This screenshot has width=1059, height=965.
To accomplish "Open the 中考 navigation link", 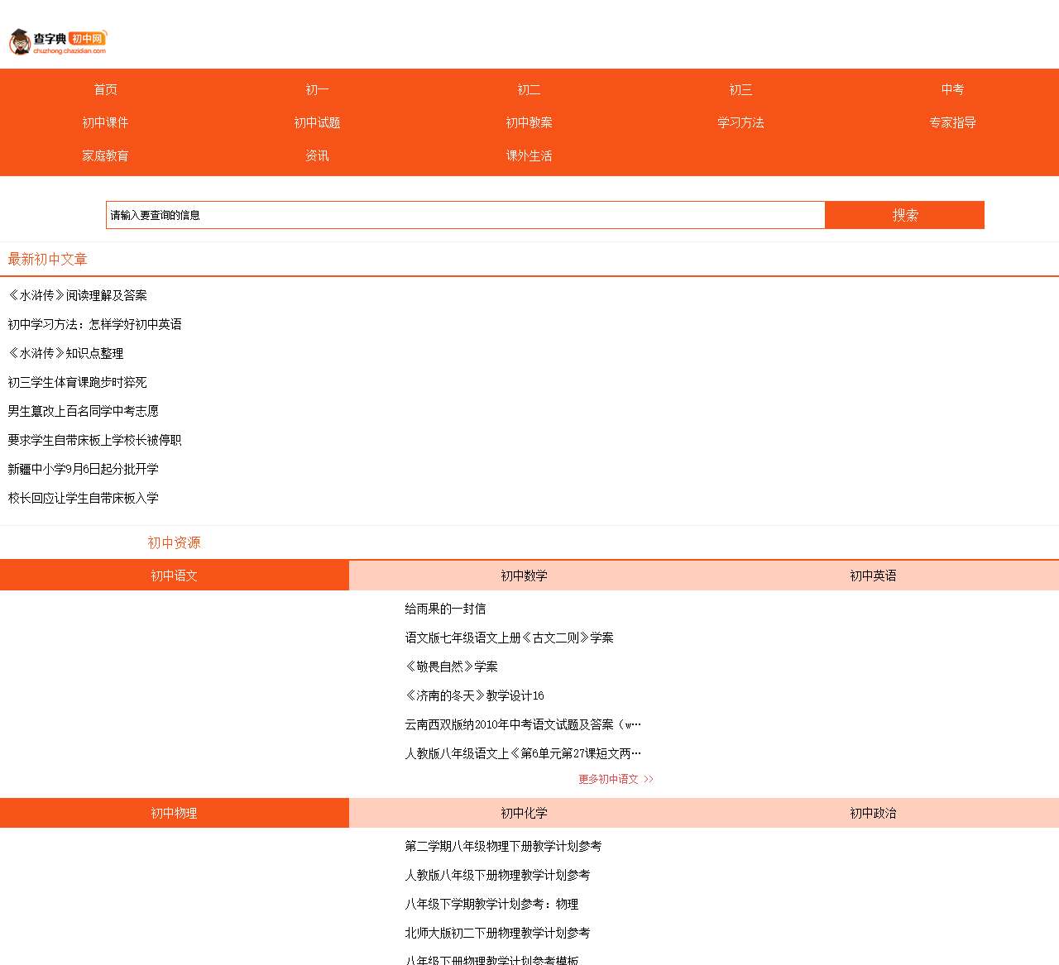I will pyautogui.click(x=952, y=89).
